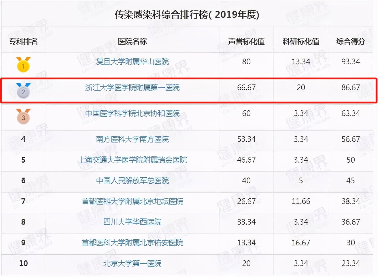Click the 专科排名 column header
The width and height of the screenshot is (378, 277).
23,41
